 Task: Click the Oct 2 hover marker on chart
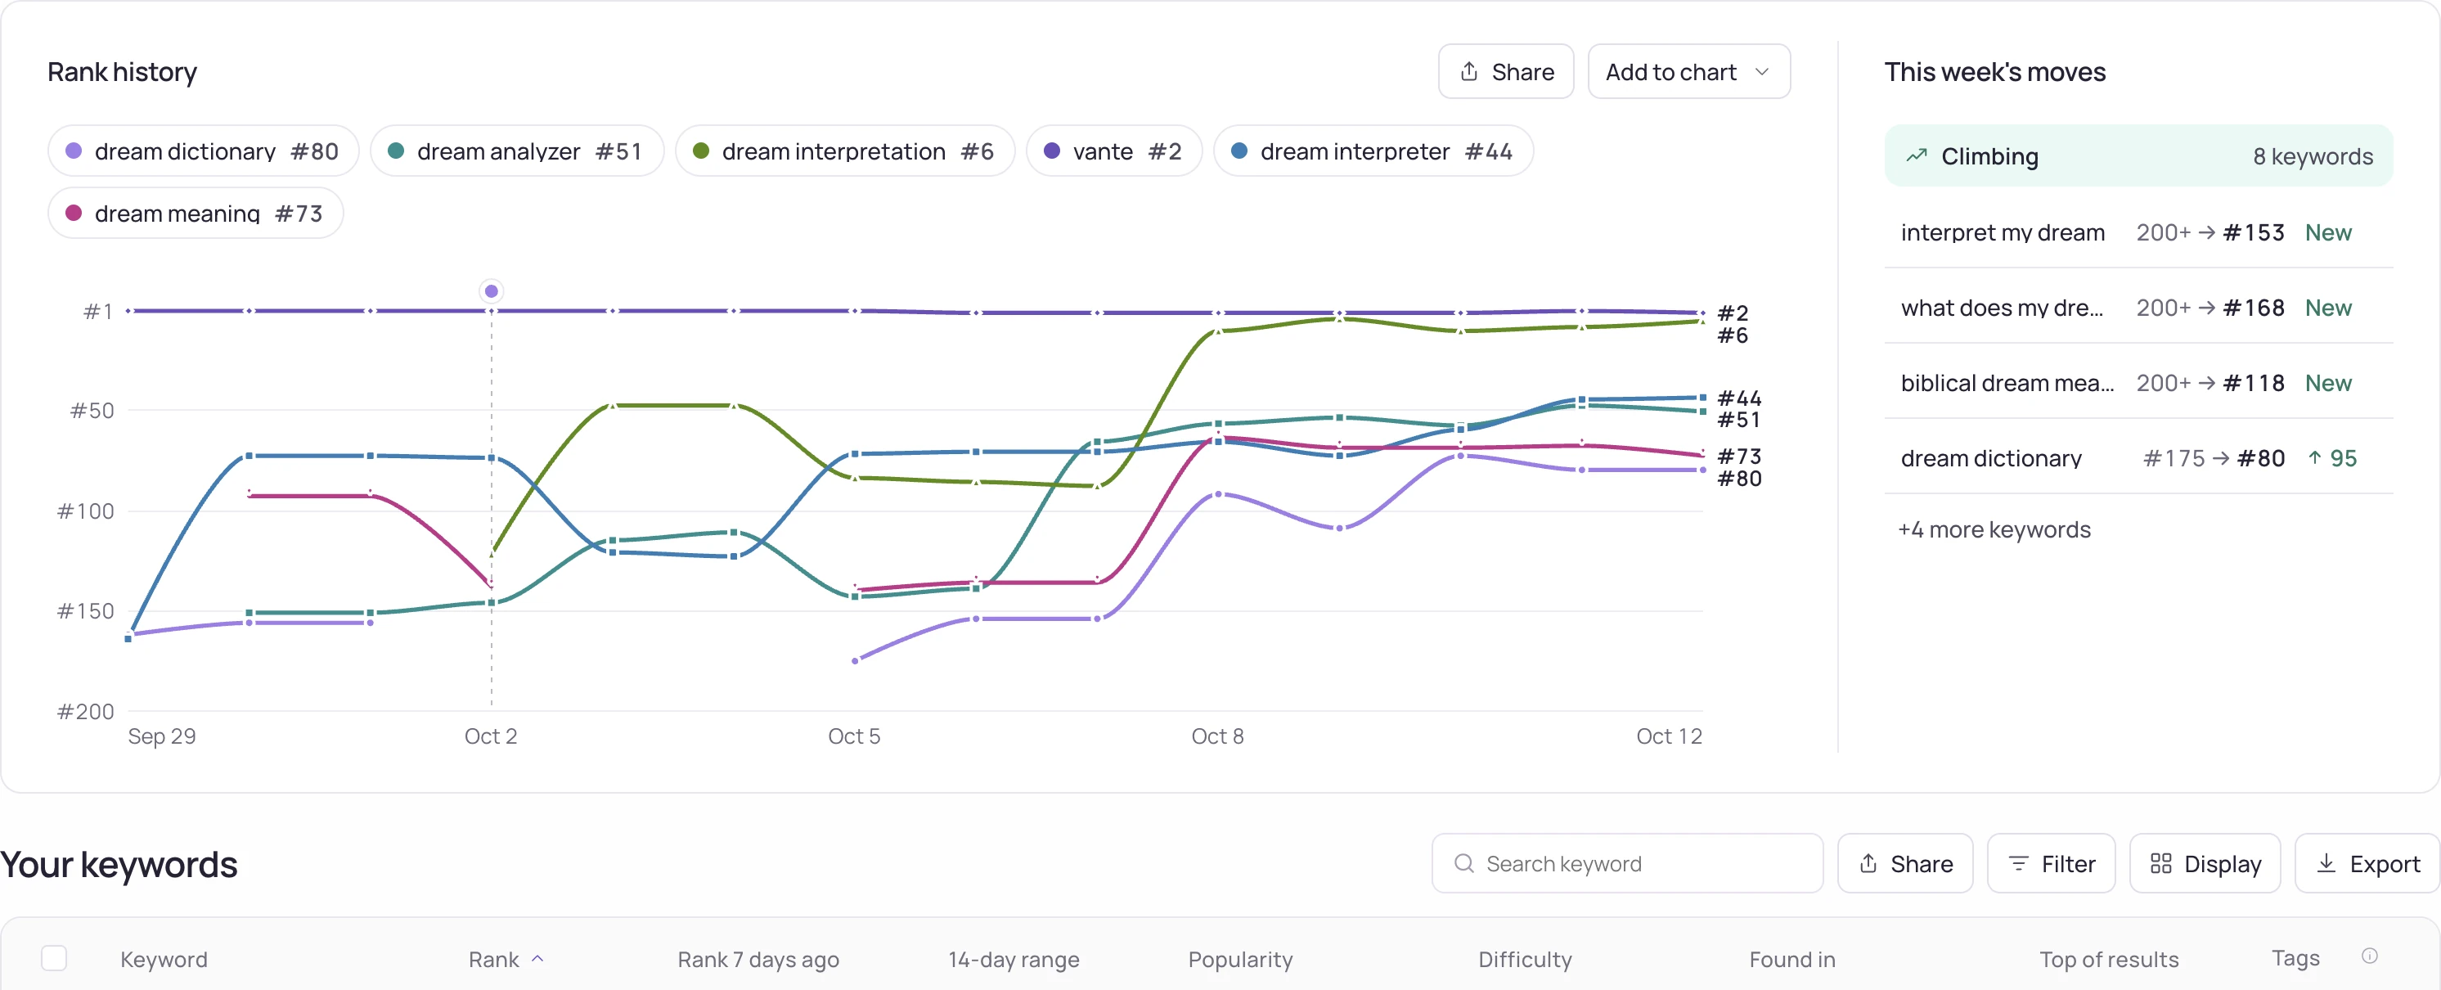(x=491, y=290)
